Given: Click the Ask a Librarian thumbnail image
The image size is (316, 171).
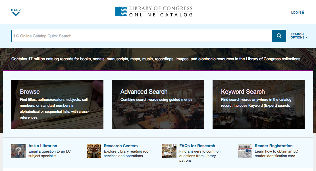Looking at the screenshot, I should tap(18, 151).
